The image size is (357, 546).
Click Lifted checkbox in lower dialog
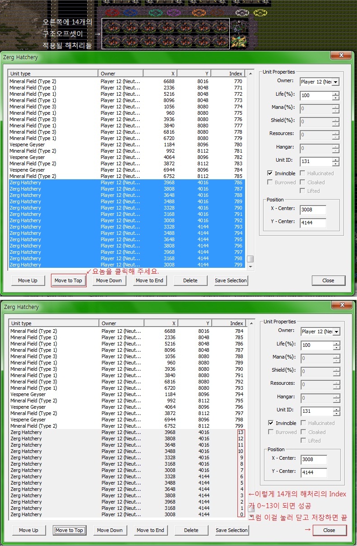304,441
